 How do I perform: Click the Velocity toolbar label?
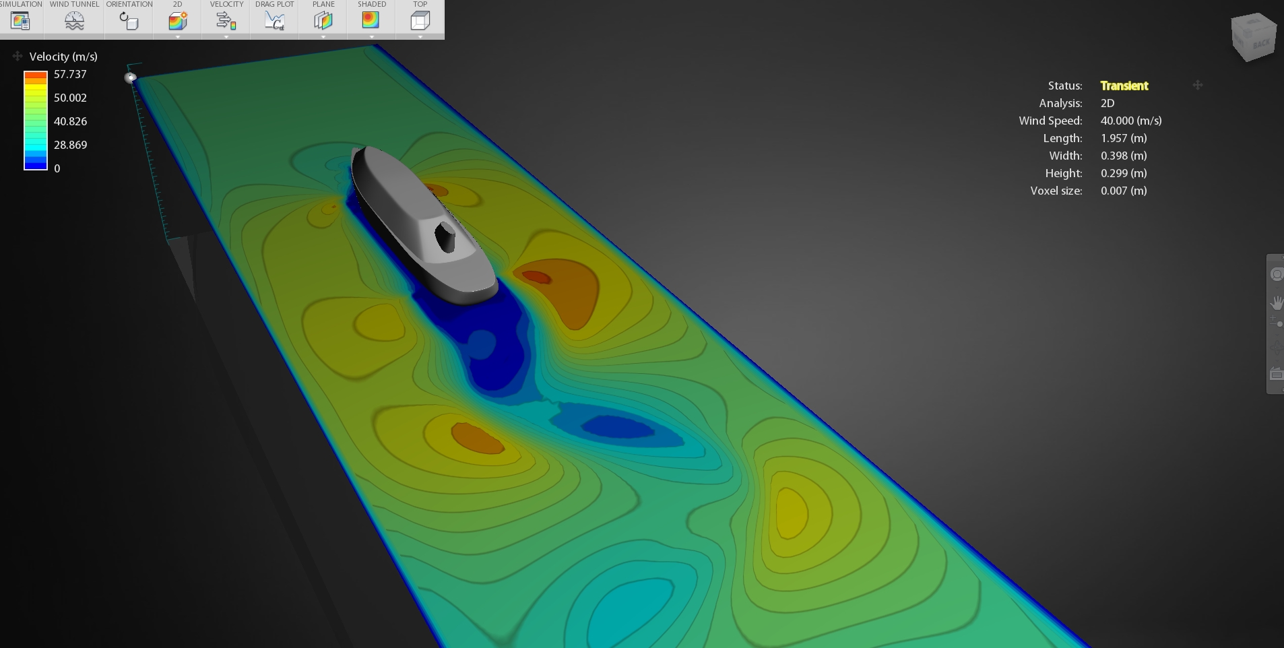pos(226,4)
